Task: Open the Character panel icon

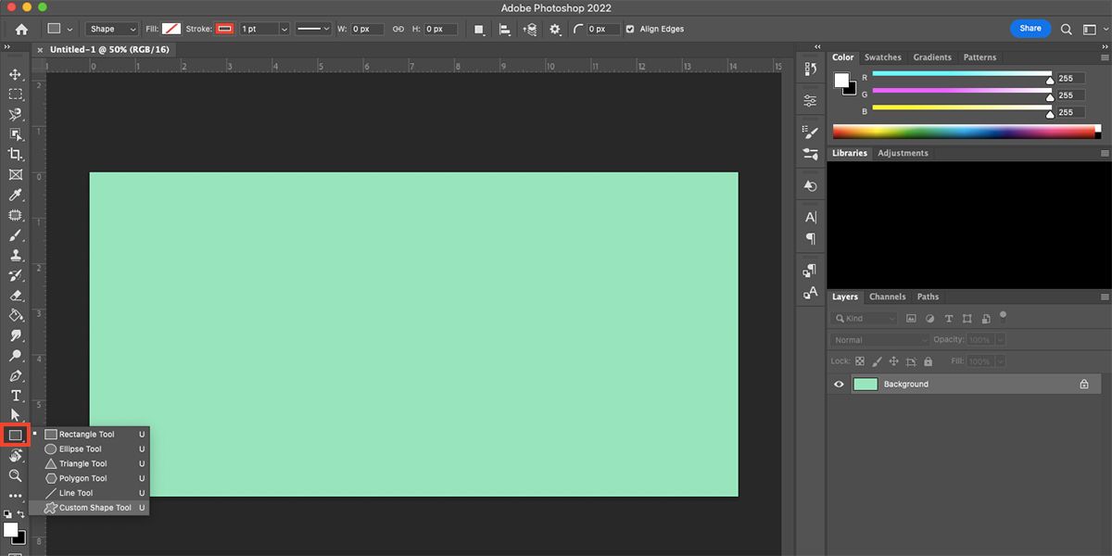Action: [x=809, y=218]
